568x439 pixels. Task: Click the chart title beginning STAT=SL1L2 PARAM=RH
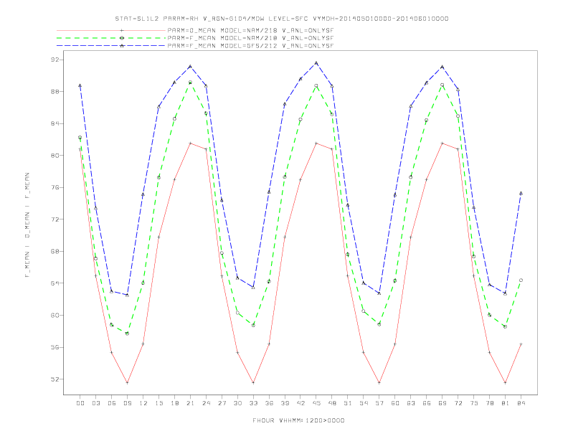tap(282, 19)
